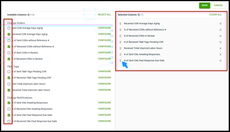Viewport: 230px width, 132px height.
Task: Remove Received COR Average Days Aging from selected columns
Action: pos(220,24)
